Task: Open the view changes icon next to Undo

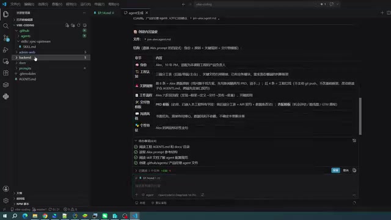Action: pyautogui.click(x=354, y=170)
